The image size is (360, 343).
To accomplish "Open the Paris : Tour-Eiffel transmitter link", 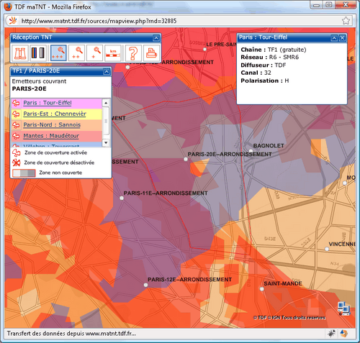I will point(48,103).
